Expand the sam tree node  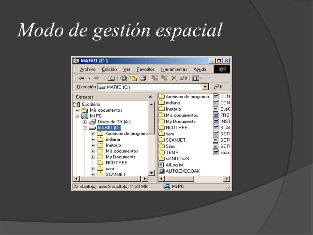pyautogui.click(x=93, y=169)
